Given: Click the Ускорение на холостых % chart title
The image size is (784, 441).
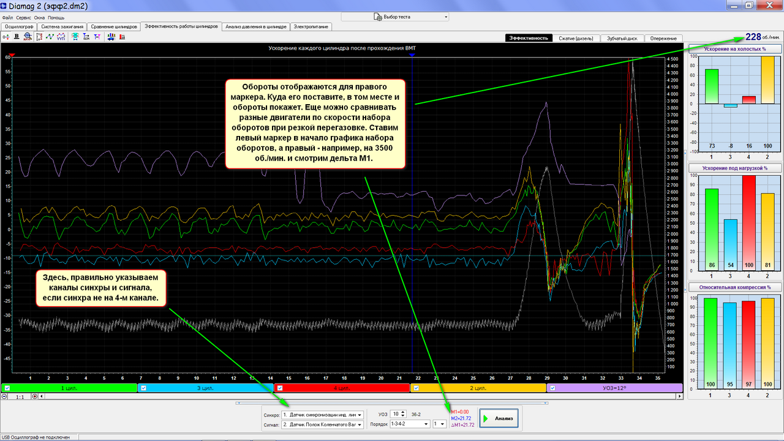Looking at the screenshot, I should point(734,48).
